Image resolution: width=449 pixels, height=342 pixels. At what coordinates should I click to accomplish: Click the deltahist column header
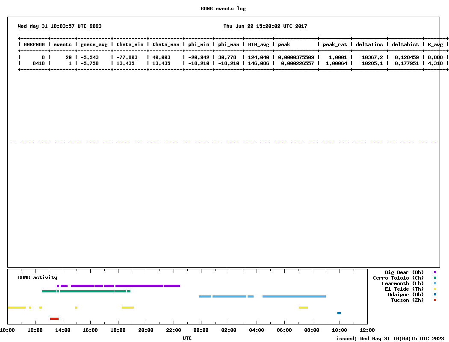click(405, 44)
